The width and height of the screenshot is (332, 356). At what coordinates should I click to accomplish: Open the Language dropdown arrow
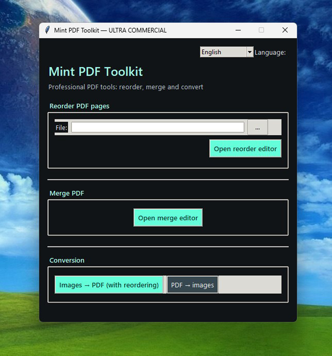(250, 52)
